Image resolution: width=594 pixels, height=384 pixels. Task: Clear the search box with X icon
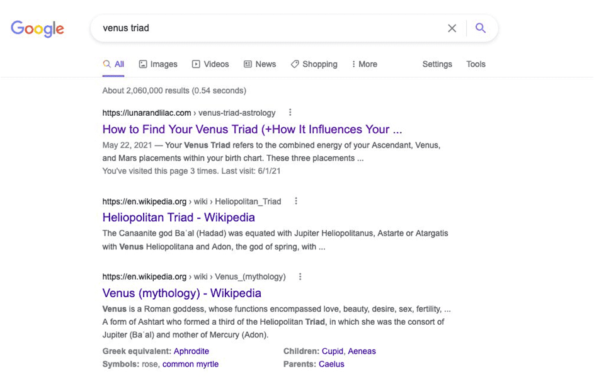(x=452, y=28)
